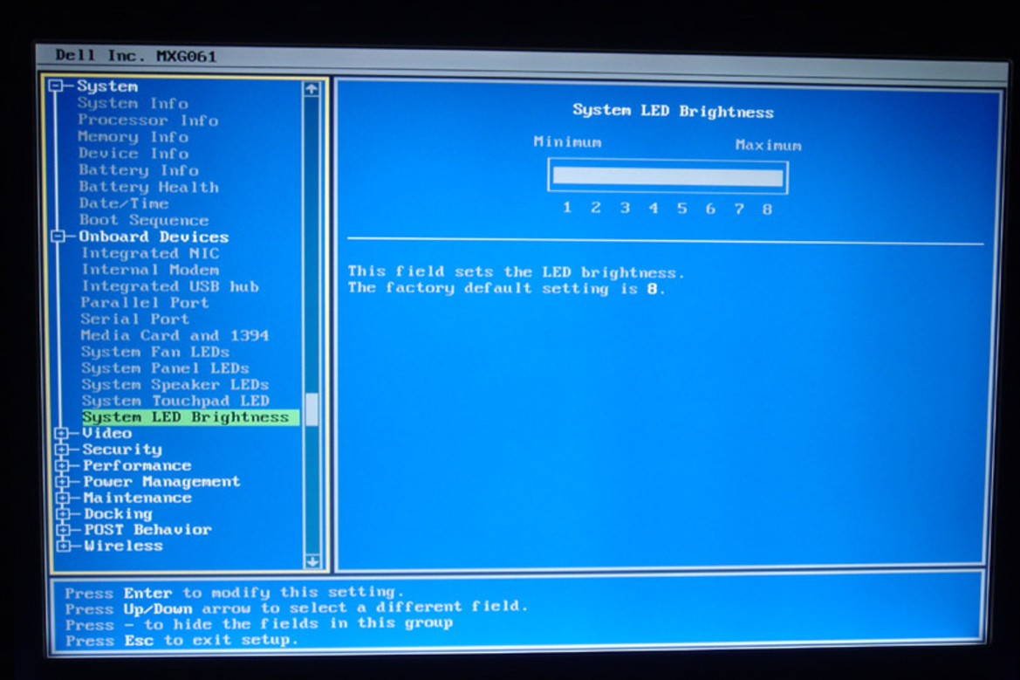The width and height of the screenshot is (1020, 680).
Task: Expand the Maintenance group
Action: 63,498
